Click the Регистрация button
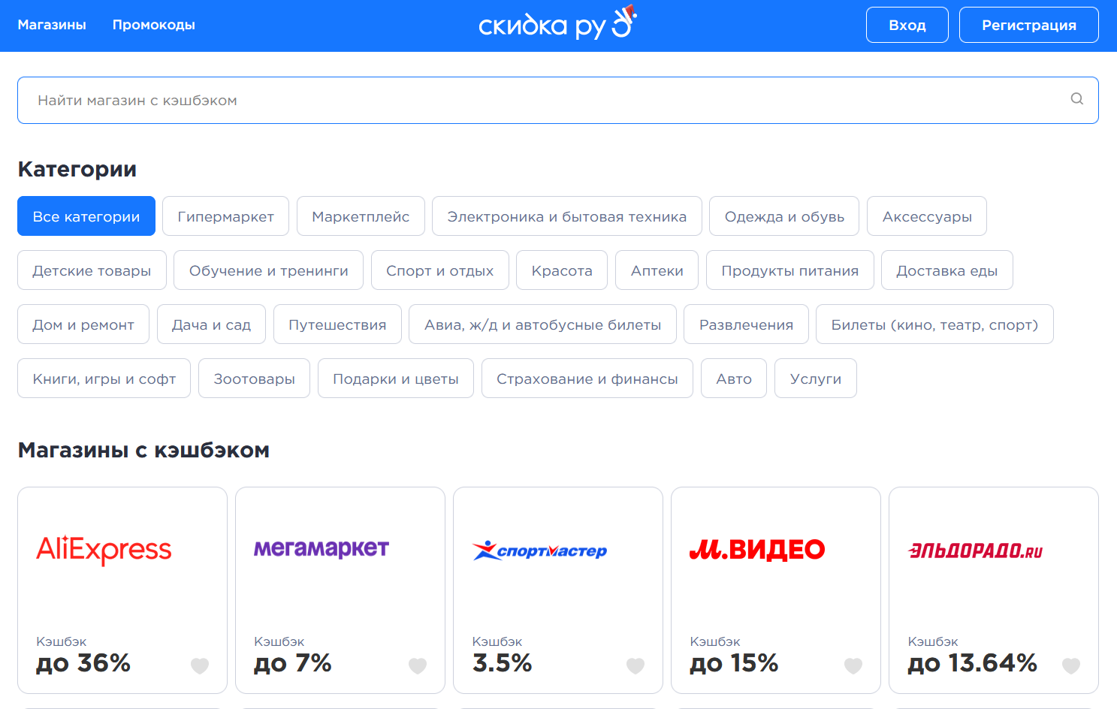 pyautogui.click(x=1029, y=25)
